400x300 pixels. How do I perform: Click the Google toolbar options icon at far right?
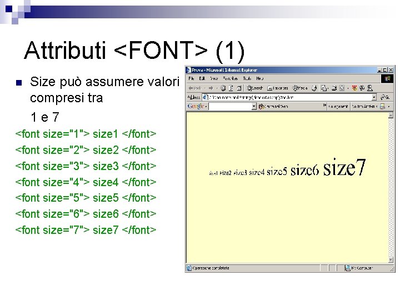pyautogui.click(x=382, y=106)
